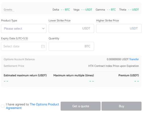Viewport: 144px width, 114px height.
Task: Click the Settlement Price label
Action: (x=14, y=66)
